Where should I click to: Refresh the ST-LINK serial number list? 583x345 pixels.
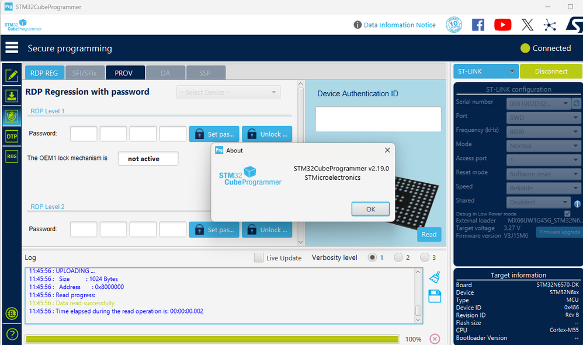577,103
